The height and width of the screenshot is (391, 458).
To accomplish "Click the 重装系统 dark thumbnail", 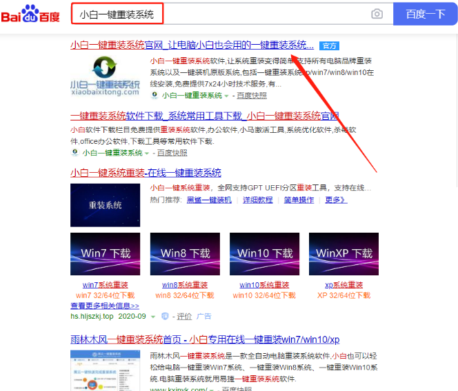I will tap(105, 205).
